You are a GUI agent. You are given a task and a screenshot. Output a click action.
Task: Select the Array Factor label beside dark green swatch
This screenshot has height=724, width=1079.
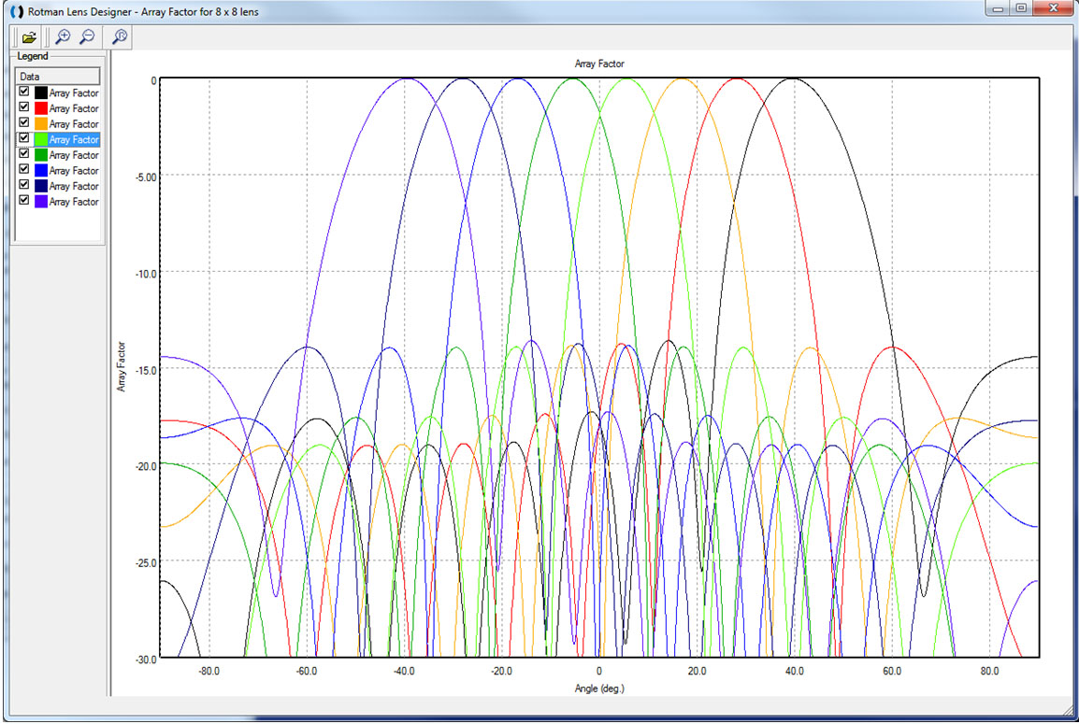click(x=74, y=155)
